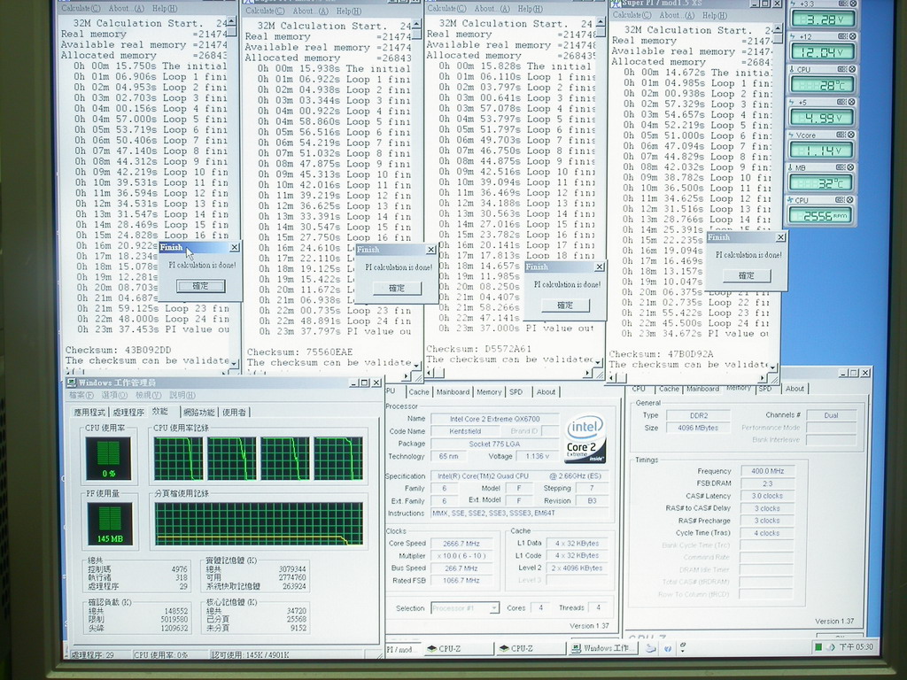
Task: Open Help menu in Super PI mod1.5 XS window
Action: pyautogui.click(x=715, y=16)
